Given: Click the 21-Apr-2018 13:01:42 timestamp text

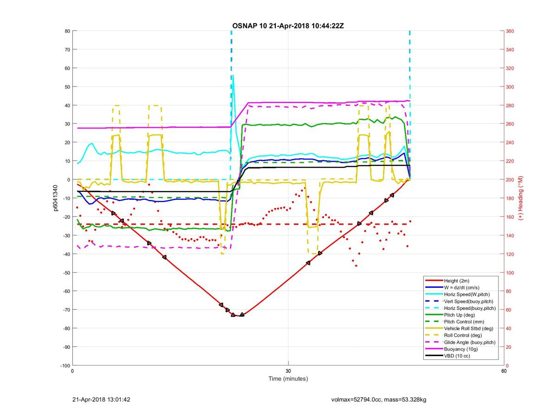Looking at the screenshot, I should pyautogui.click(x=102, y=399).
